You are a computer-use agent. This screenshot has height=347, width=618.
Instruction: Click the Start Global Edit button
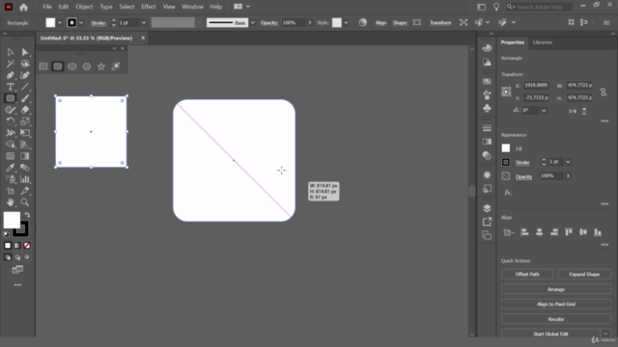point(550,334)
